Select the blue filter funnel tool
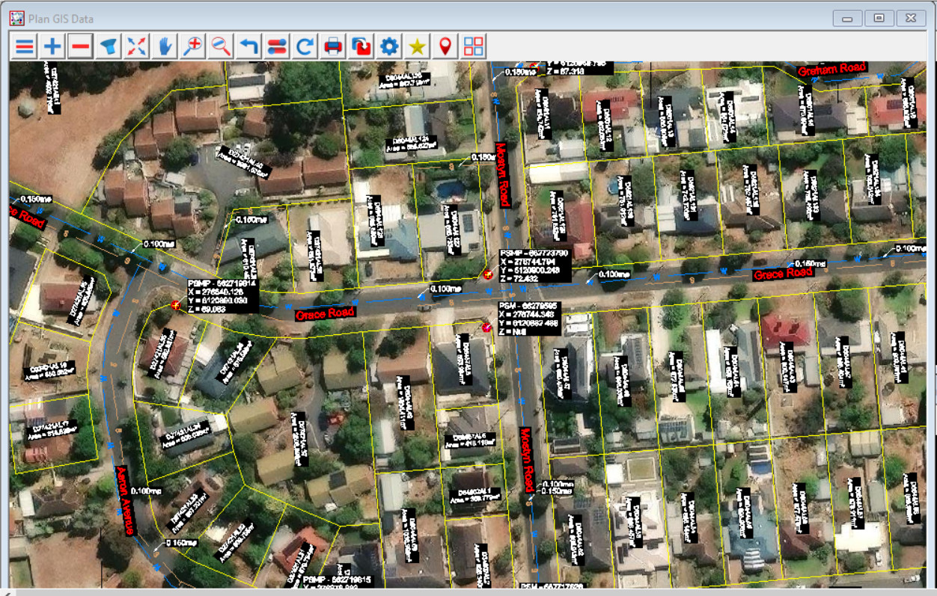This screenshot has width=937, height=596. (109, 46)
